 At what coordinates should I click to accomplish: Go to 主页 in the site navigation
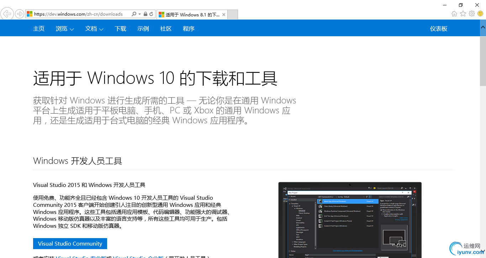pos(39,29)
